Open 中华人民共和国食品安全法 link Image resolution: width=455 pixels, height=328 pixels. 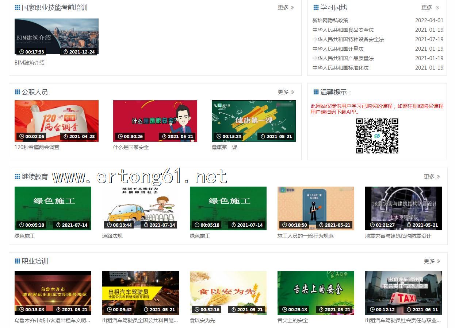343,30
